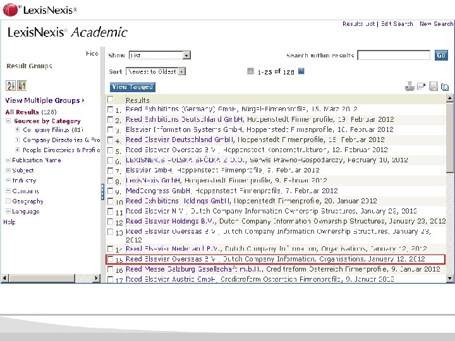
Task: Click the results scrollbar down arrow
Action: click(x=449, y=278)
